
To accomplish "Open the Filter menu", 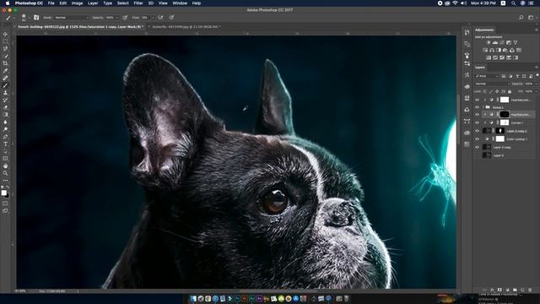I will [138, 3].
